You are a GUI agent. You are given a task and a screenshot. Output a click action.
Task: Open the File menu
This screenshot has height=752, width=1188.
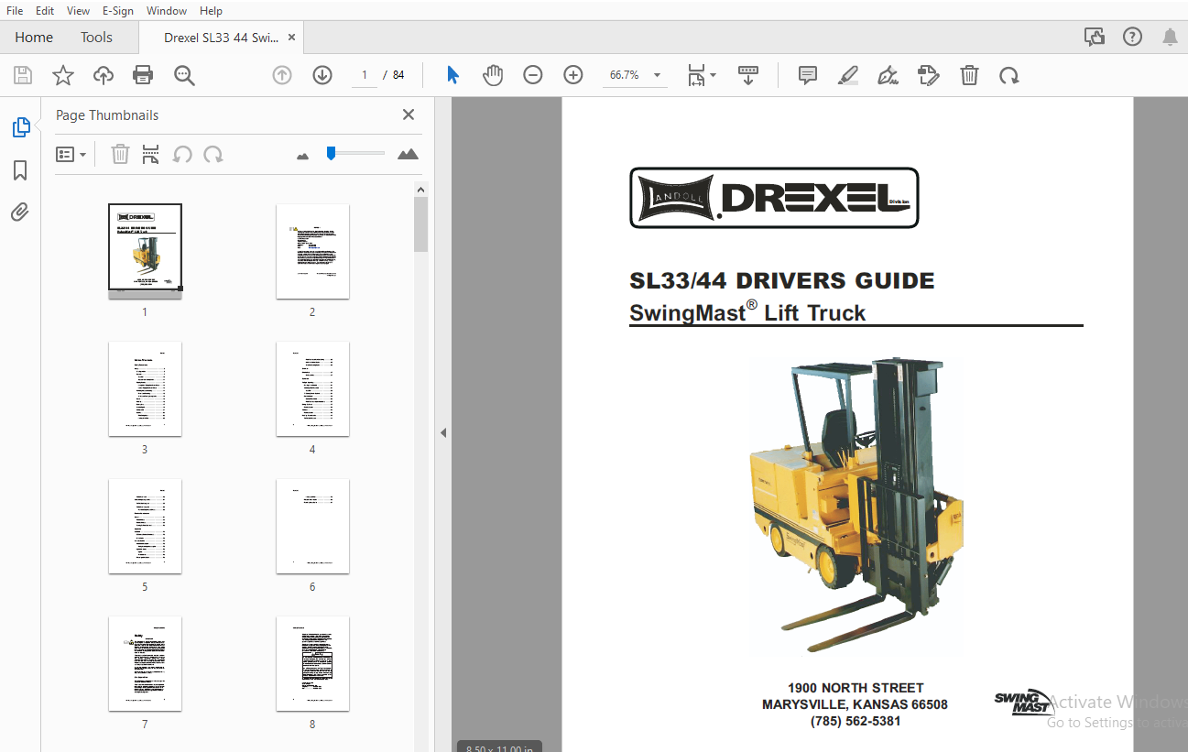(x=15, y=11)
